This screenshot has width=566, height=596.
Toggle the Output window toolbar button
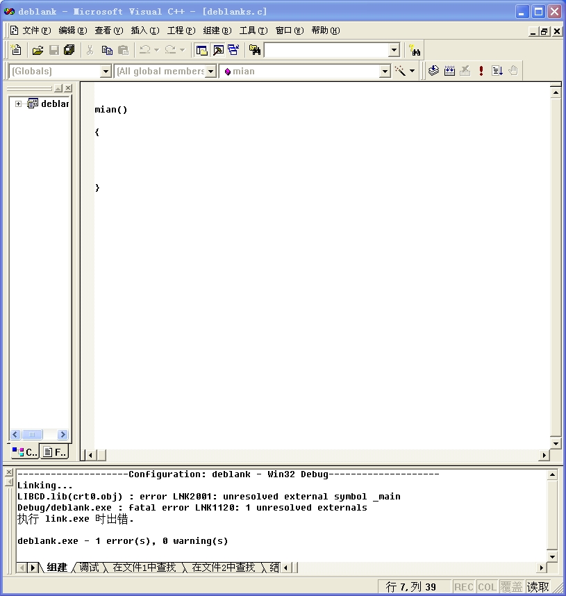tap(218, 50)
